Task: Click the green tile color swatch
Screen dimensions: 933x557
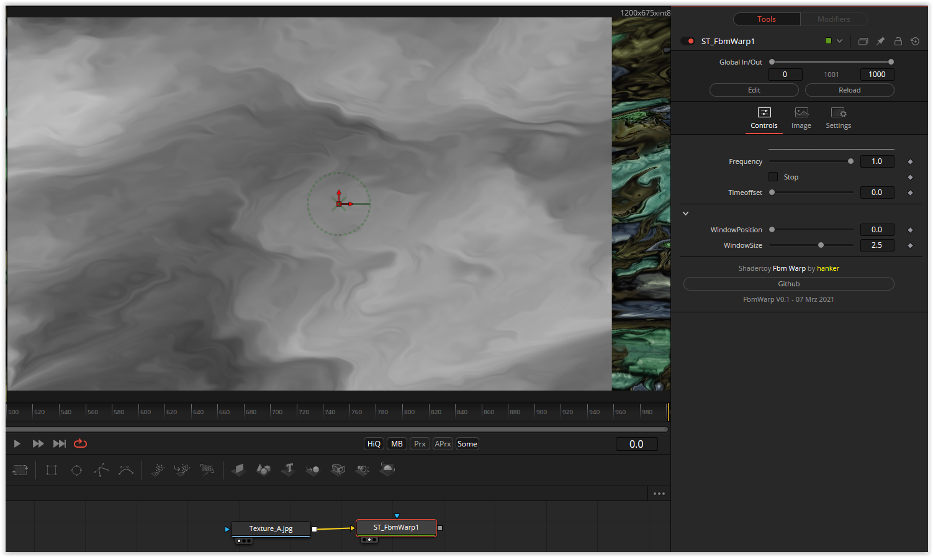Action: (x=828, y=41)
